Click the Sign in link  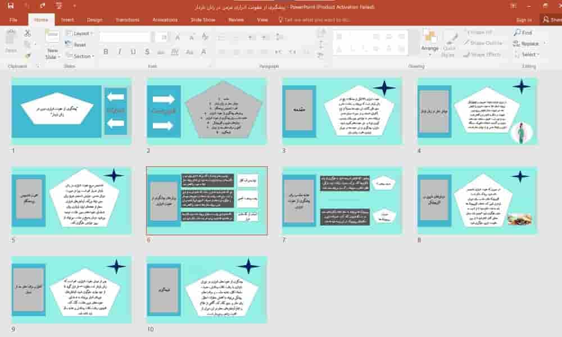tap(524, 20)
